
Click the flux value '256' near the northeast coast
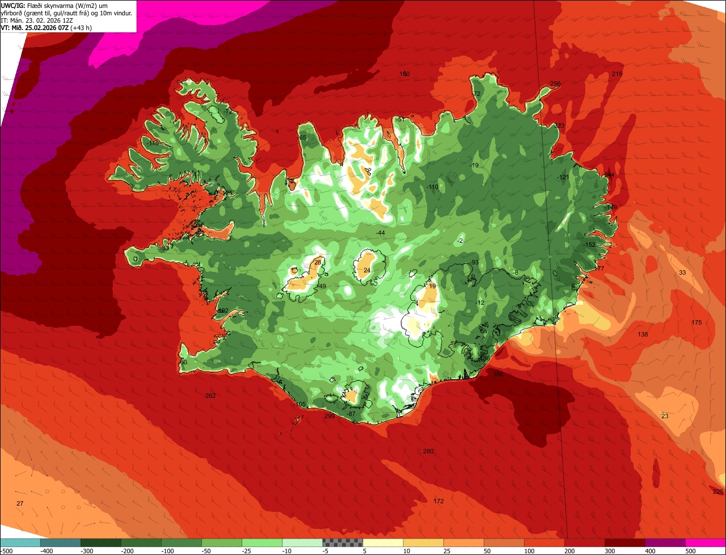pyautogui.click(x=555, y=84)
